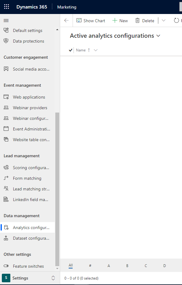Screen dimensions: 182x285
Task: Open Form matching settings
Action: pos(27,178)
